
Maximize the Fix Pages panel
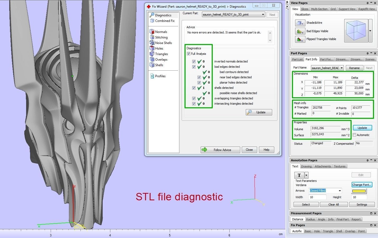[x=371, y=225]
